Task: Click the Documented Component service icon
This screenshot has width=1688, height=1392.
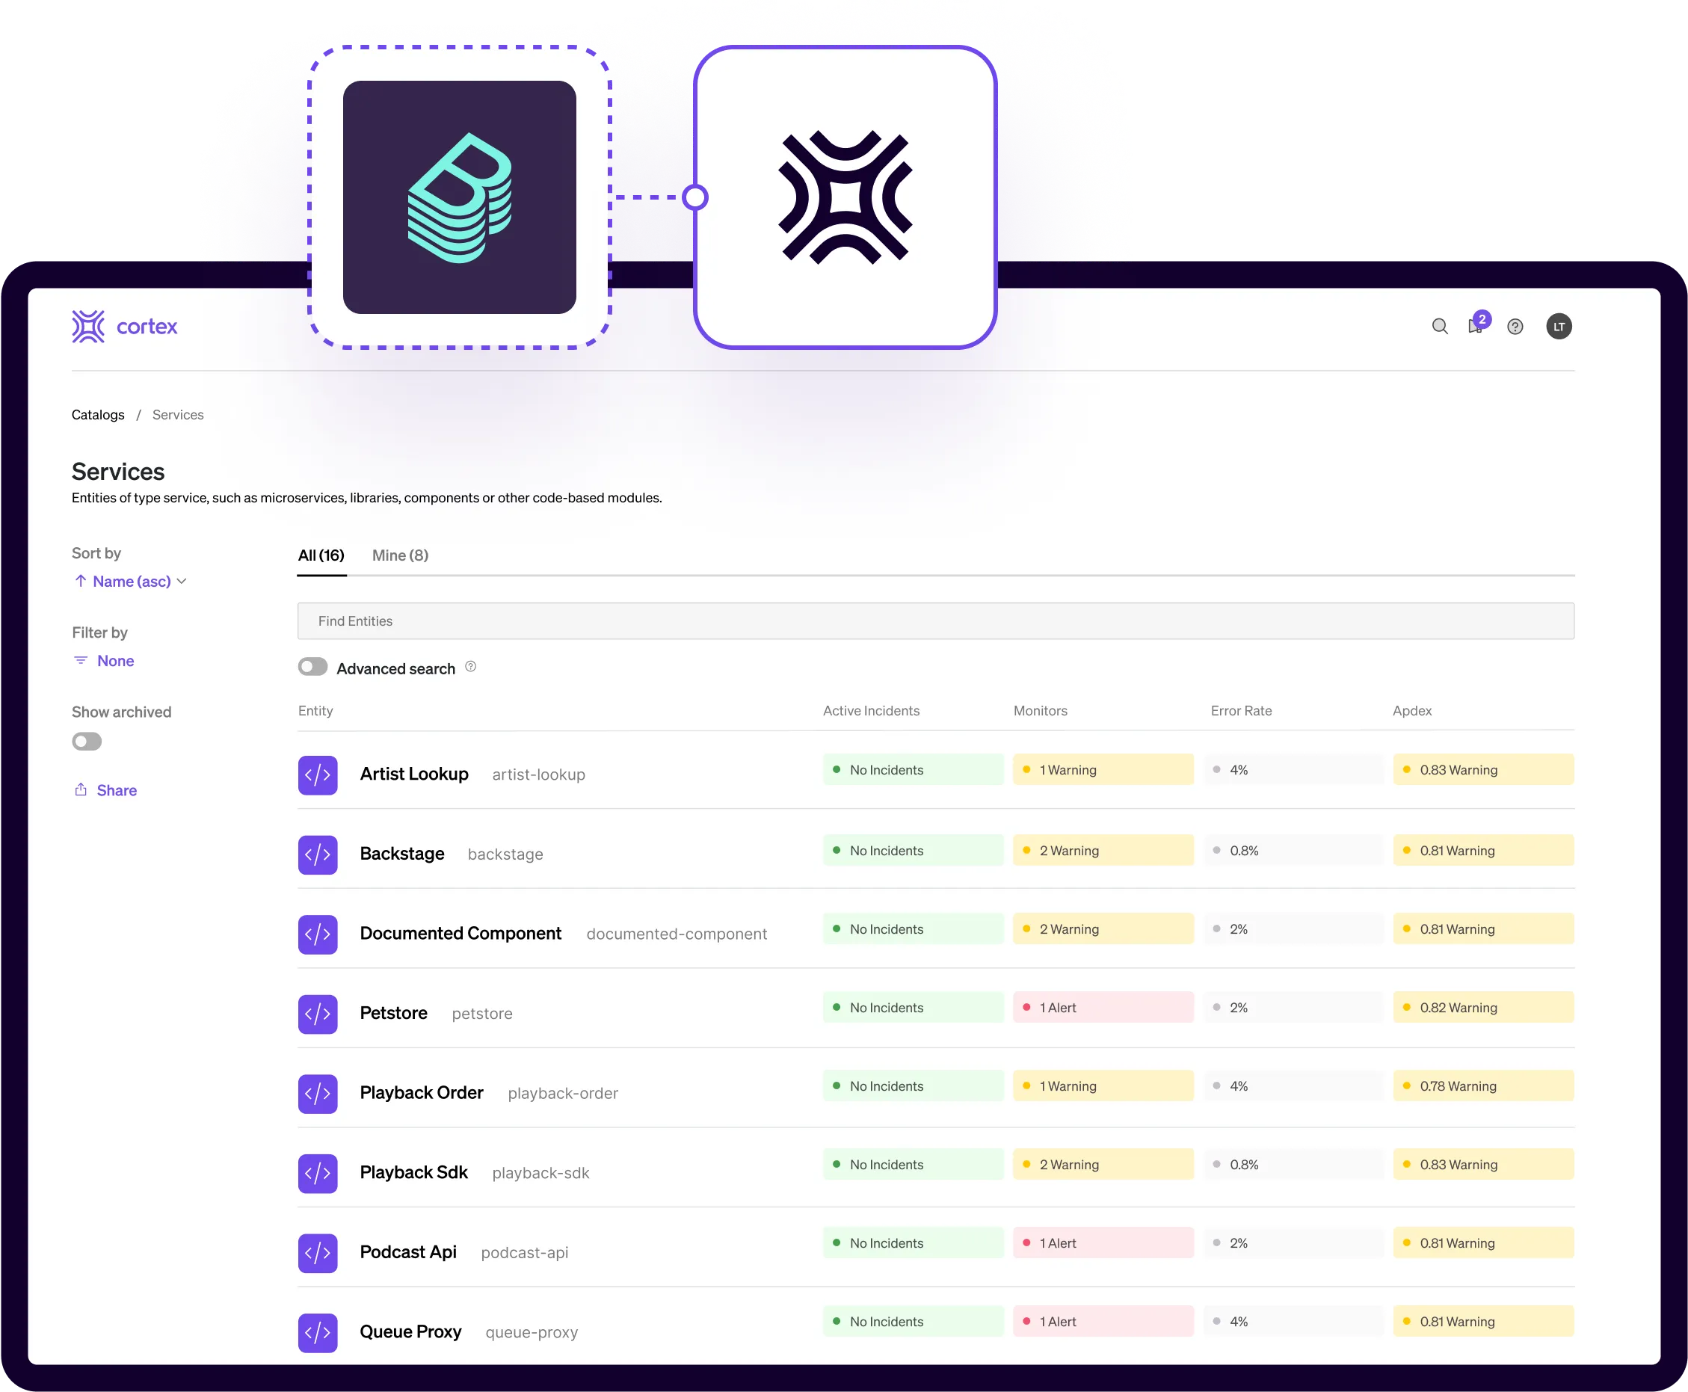Action: (x=318, y=934)
